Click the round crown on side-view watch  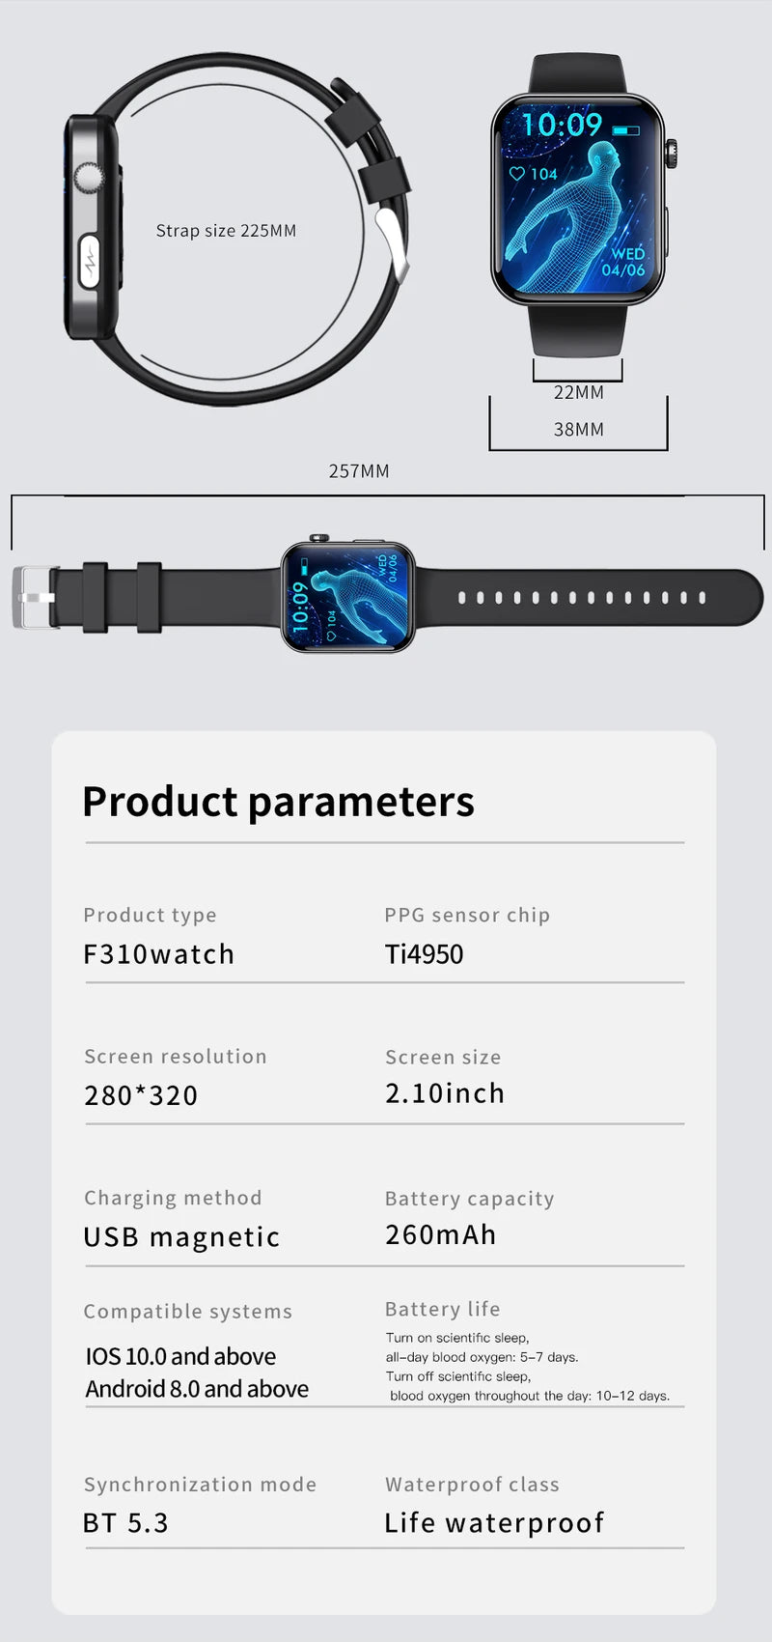coord(90,179)
